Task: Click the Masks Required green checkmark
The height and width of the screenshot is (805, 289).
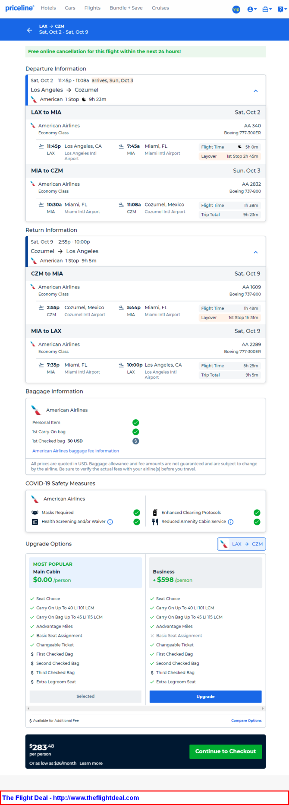Action: tap(137, 513)
